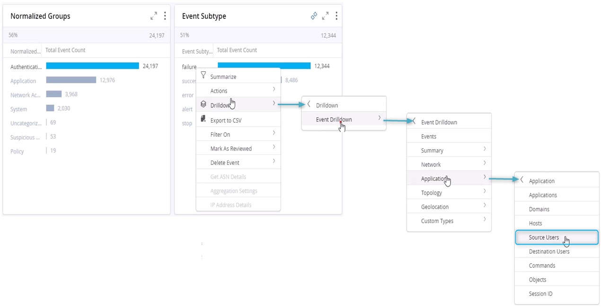The width and height of the screenshot is (601, 308).
Task: Select Mark As Reviewed menu entry
Action: (231, 148)
